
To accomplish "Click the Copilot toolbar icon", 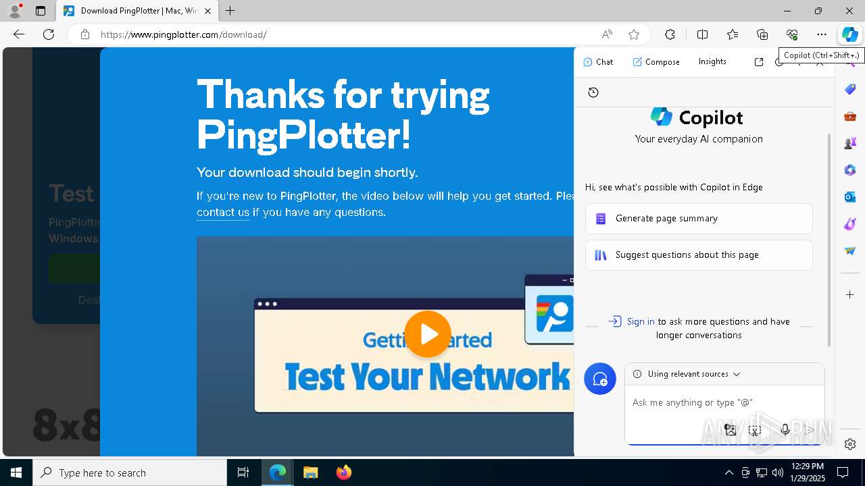I will 849,34.
